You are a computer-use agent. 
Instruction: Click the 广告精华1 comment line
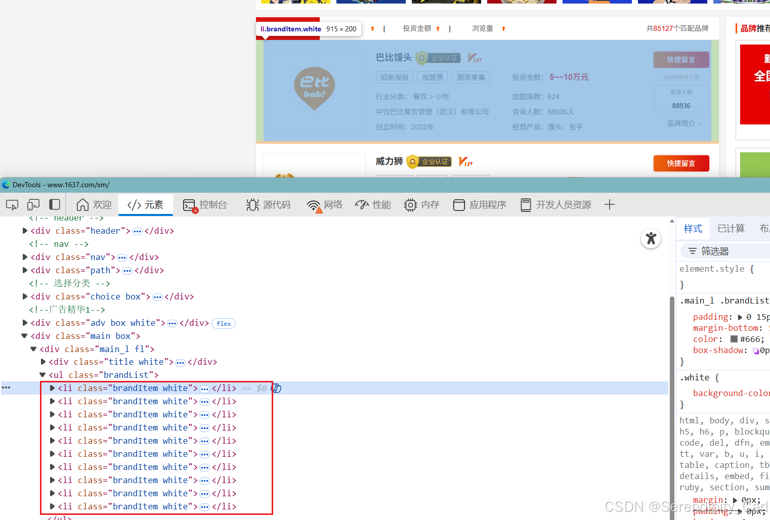67,310
